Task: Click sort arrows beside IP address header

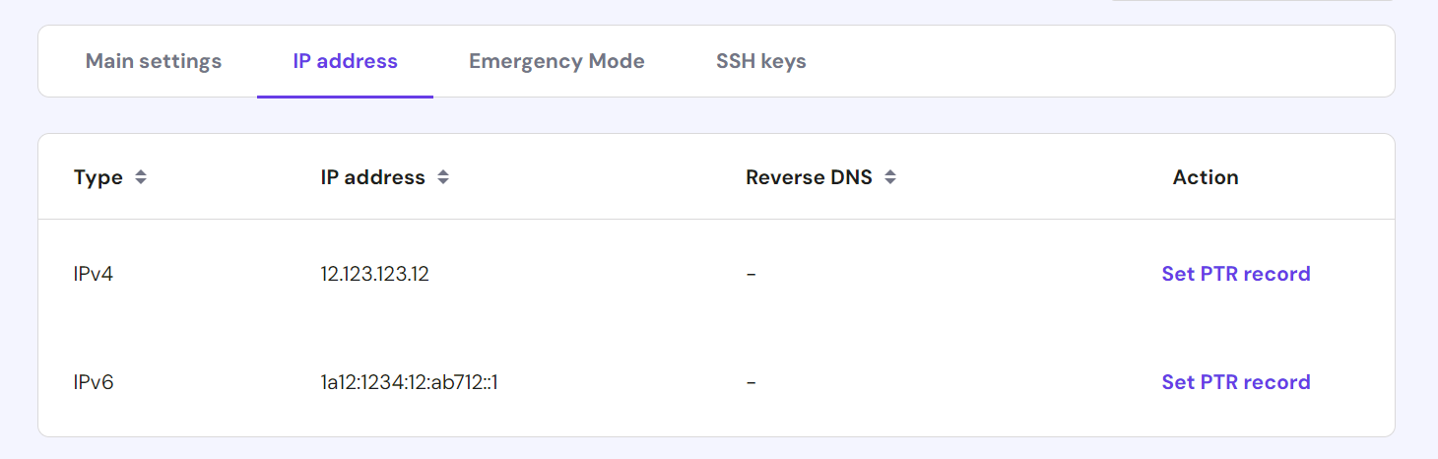Action: pyautogui.click(x=443, y=178)
